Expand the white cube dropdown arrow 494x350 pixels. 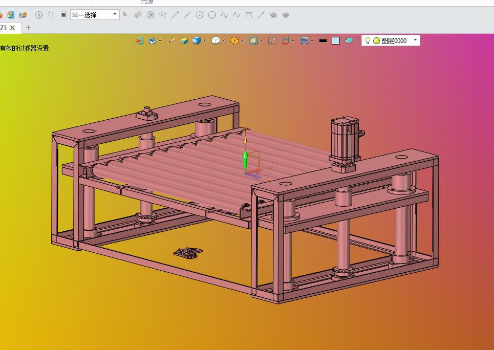(223, 40)
